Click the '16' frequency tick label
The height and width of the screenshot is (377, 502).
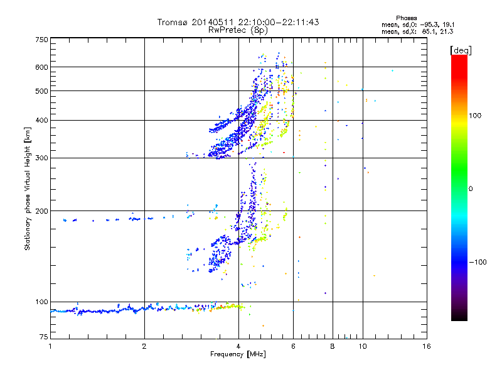click(x=427, y=346)
